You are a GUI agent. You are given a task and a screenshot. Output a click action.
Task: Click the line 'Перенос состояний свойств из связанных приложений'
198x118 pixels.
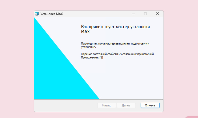[x=117, y=54]
